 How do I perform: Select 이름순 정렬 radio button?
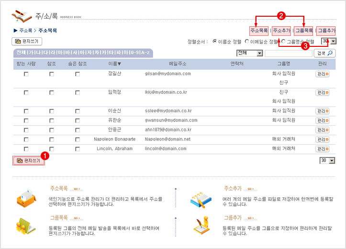pos(214,42)
